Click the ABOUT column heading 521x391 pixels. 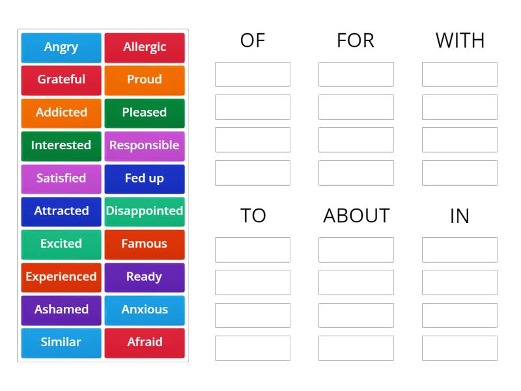[x=356, y=216]
